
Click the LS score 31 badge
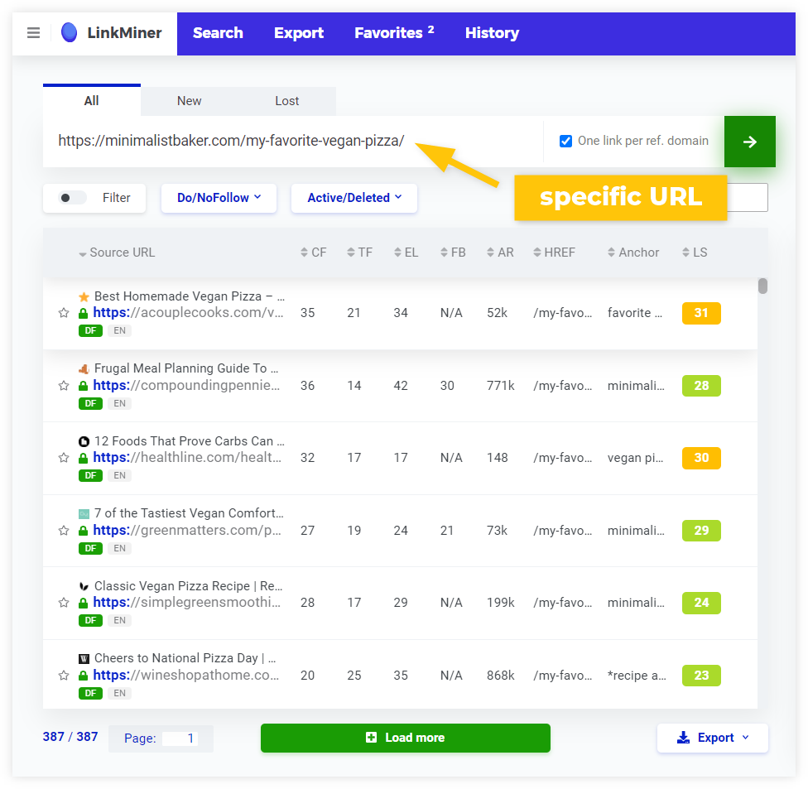[x=701, y=313]
